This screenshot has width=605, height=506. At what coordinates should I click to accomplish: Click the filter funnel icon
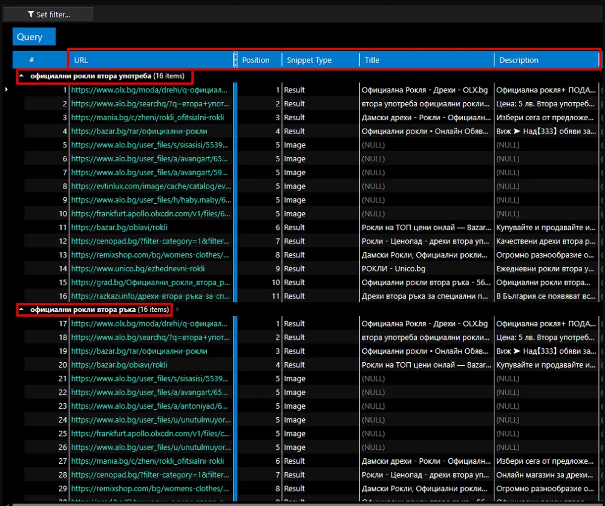pos(31,15)
